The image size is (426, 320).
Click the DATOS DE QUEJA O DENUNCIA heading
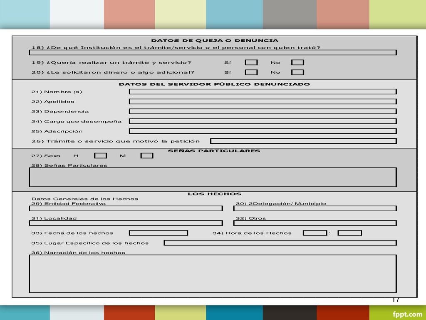pyautogui.click(x=215, y=40)
